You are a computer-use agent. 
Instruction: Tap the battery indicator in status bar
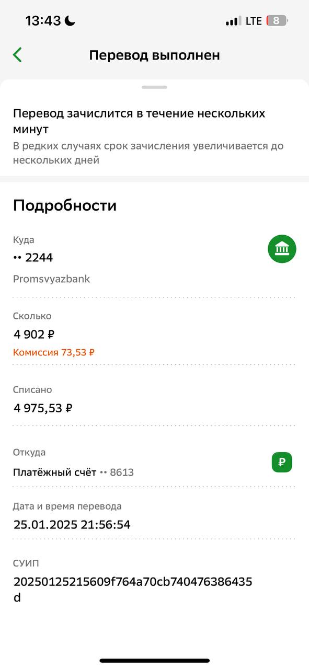277,21
